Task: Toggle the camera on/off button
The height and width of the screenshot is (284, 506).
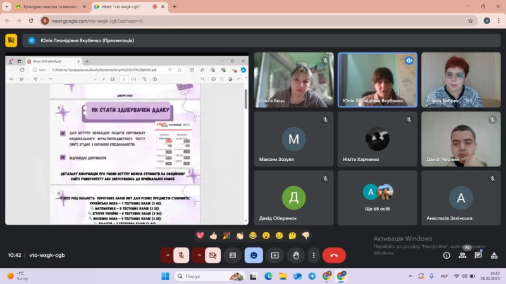Action: coord(213,255)
